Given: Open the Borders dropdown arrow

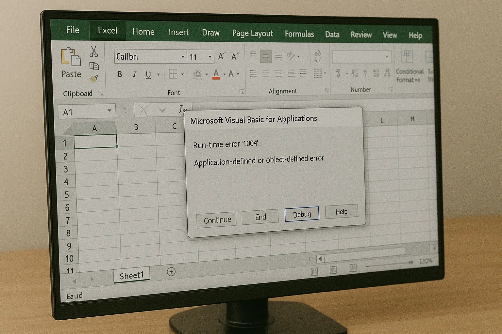Looking at the screenshot, I should 182,74.
